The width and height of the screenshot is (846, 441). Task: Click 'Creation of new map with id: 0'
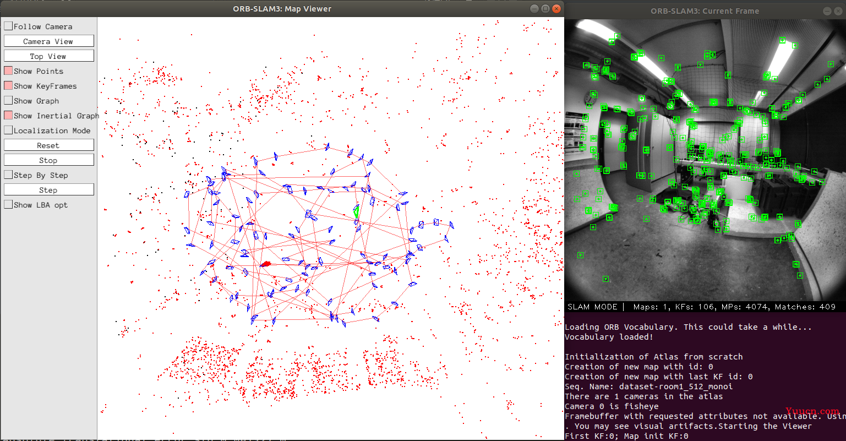tap(639, 367)
